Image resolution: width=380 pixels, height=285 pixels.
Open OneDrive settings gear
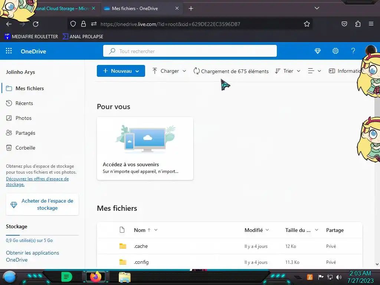point(335,51)
